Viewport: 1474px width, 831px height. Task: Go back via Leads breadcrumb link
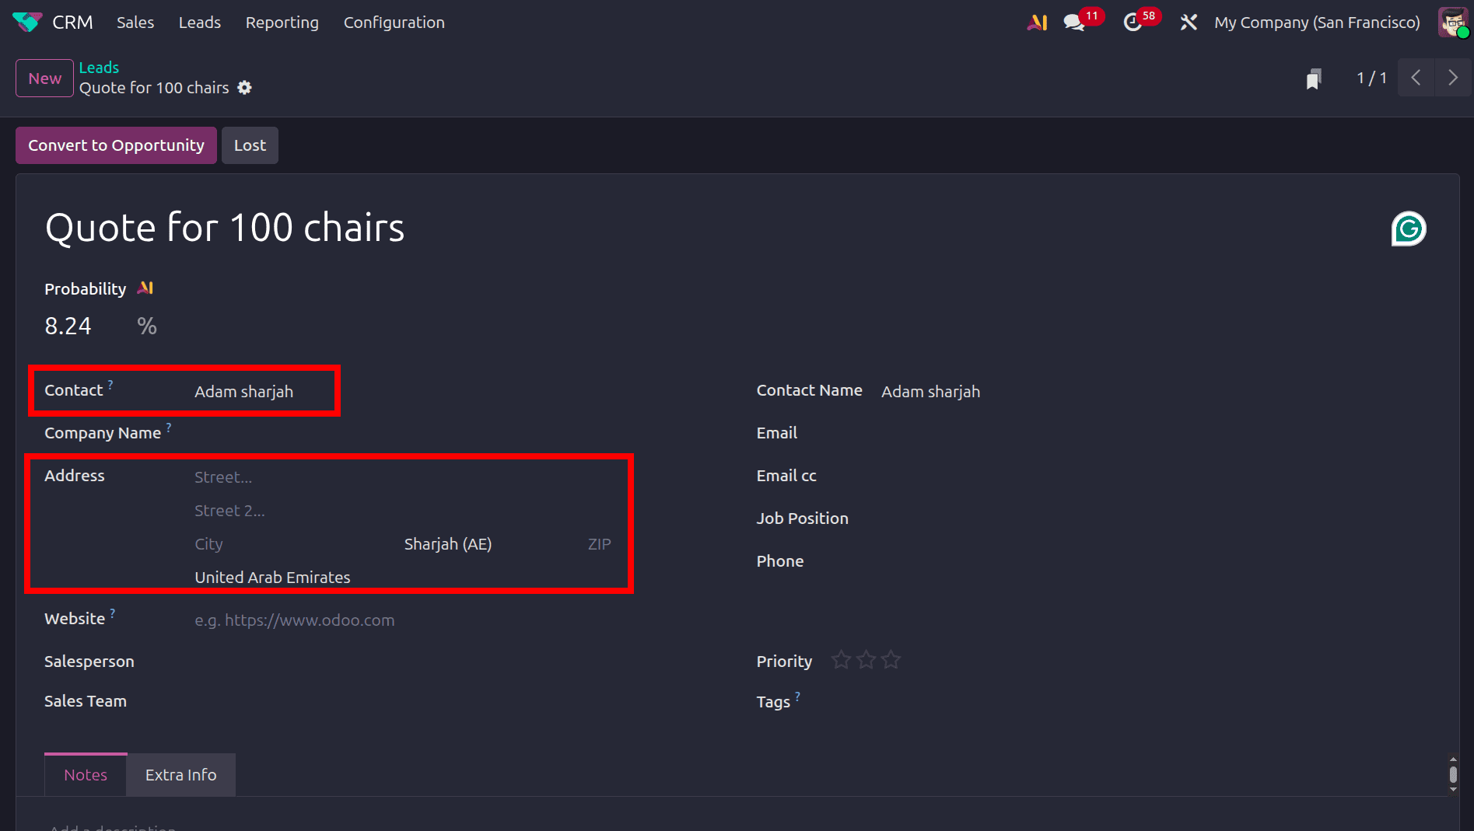tap(99, 68)
